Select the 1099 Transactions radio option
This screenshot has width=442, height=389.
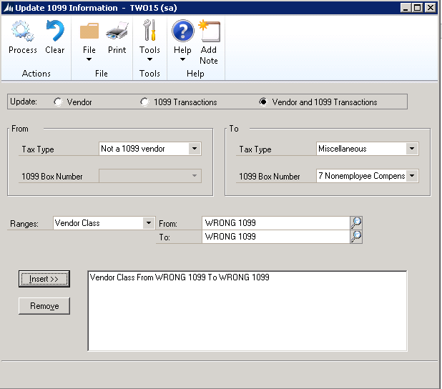[144, 102]
